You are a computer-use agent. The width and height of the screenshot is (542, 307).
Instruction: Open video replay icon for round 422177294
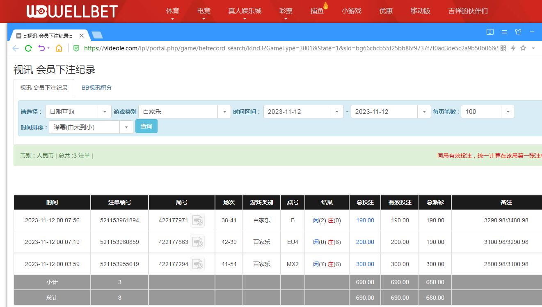(x=198, y=264)
